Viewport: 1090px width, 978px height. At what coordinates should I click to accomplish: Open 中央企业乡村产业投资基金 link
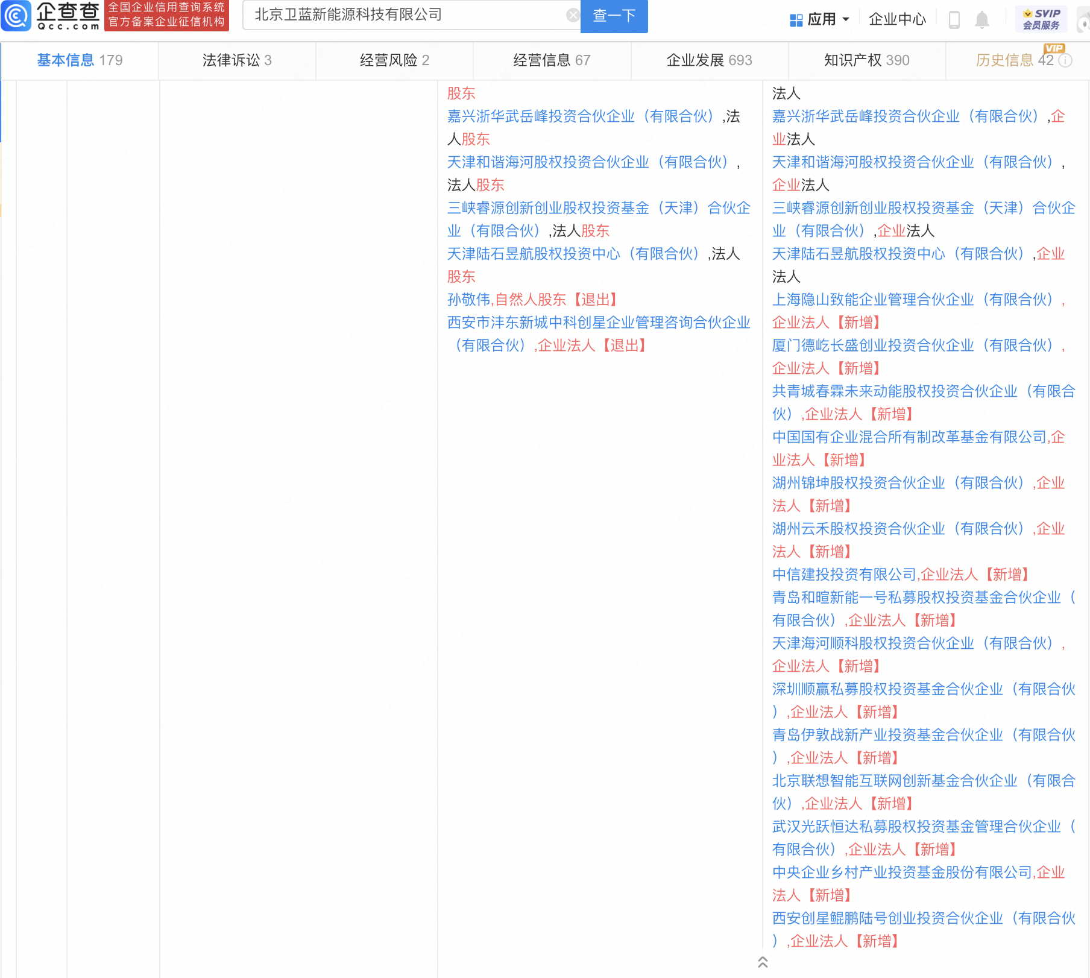(x=902, y=872)
